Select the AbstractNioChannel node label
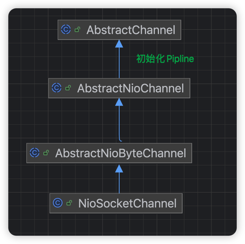 click(131, 88)
